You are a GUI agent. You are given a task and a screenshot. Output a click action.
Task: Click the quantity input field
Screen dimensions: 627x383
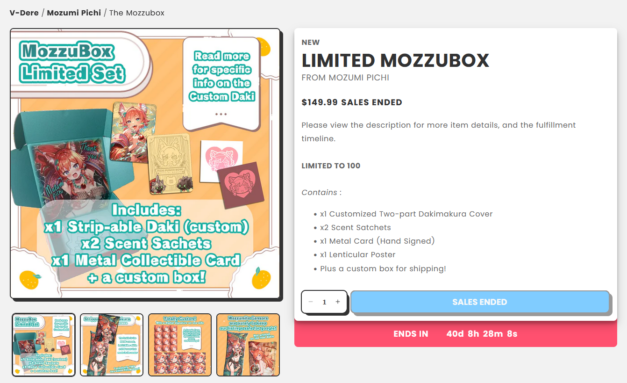324,302
